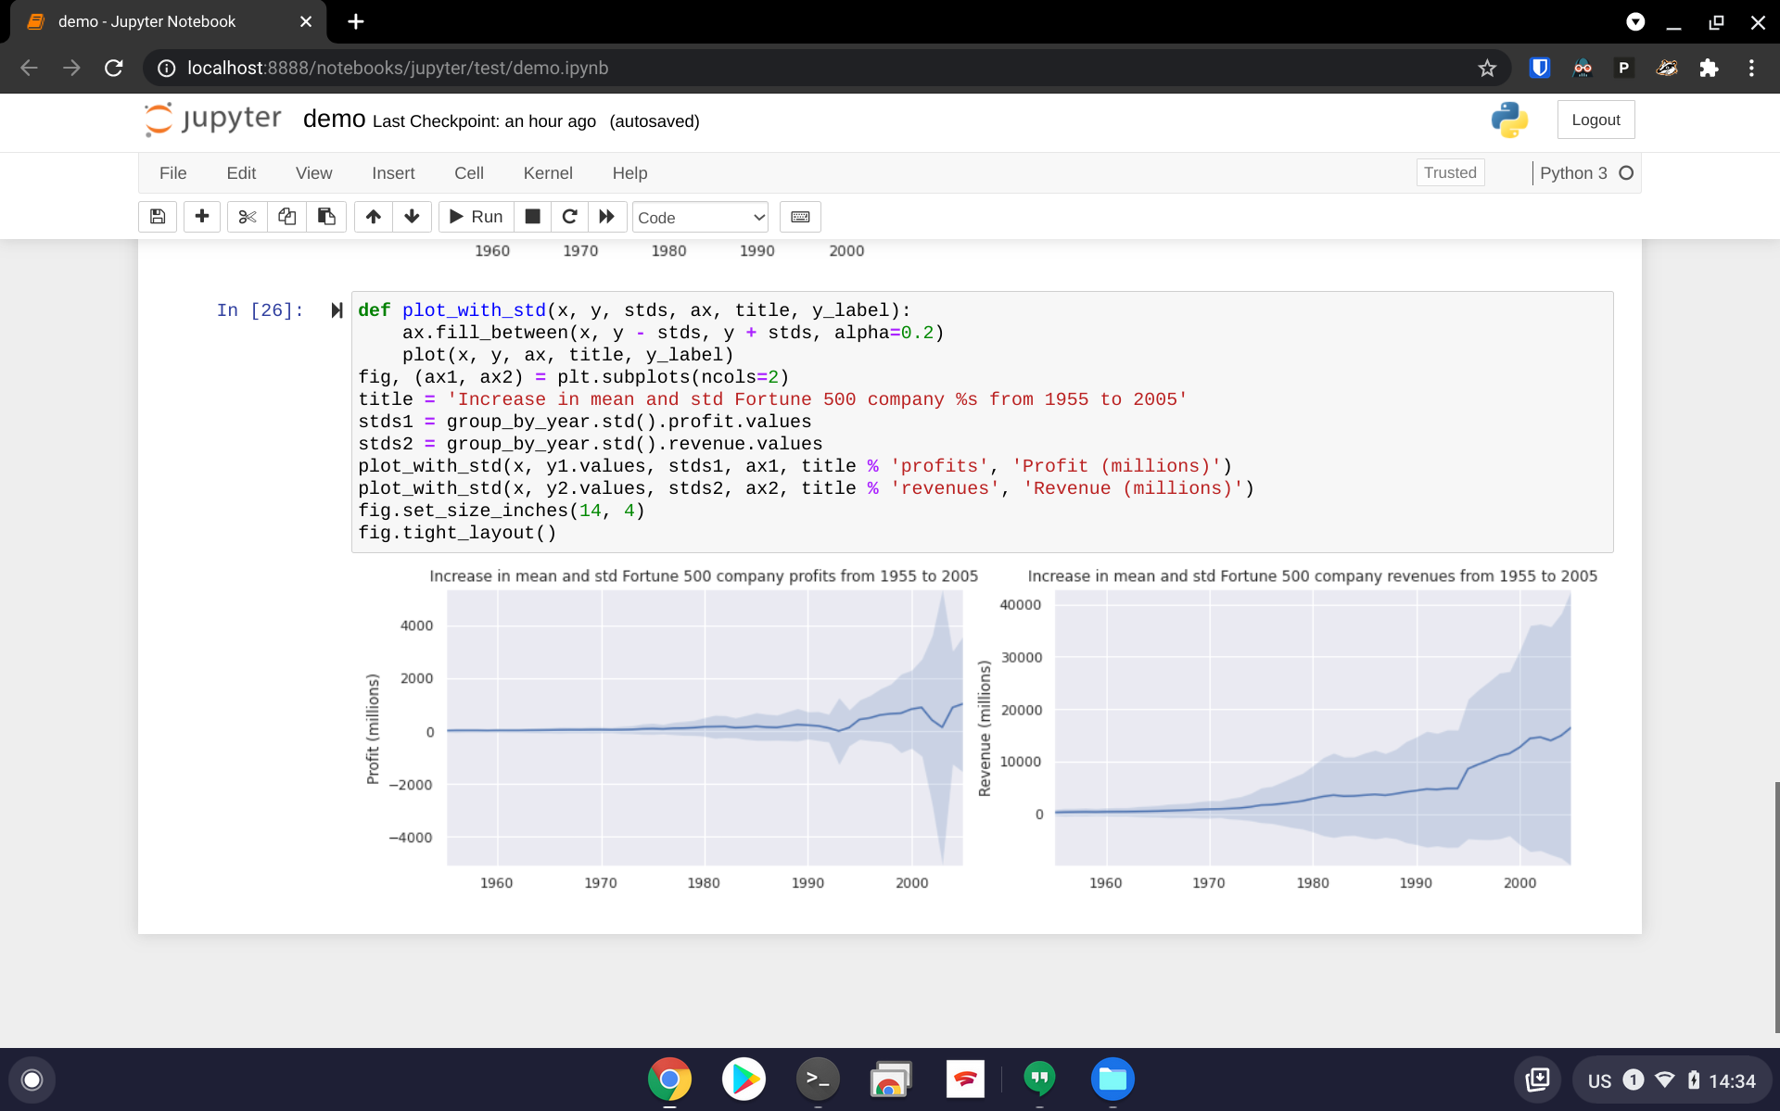
Task: Click the Save notebook icon
Action: tap(158, 216)
